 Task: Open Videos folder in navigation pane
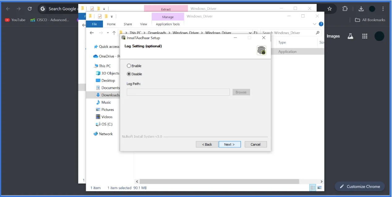104,117
